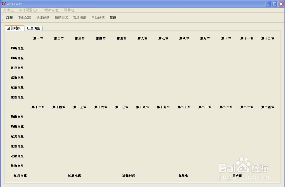Click the 第十七节 column header
This screenshot has height=187, width=285.
pos(122,107)
